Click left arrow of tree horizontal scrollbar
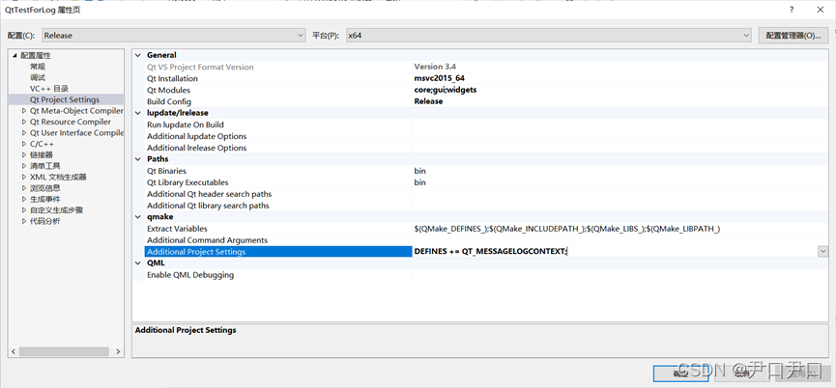 [x=14, y=352]
